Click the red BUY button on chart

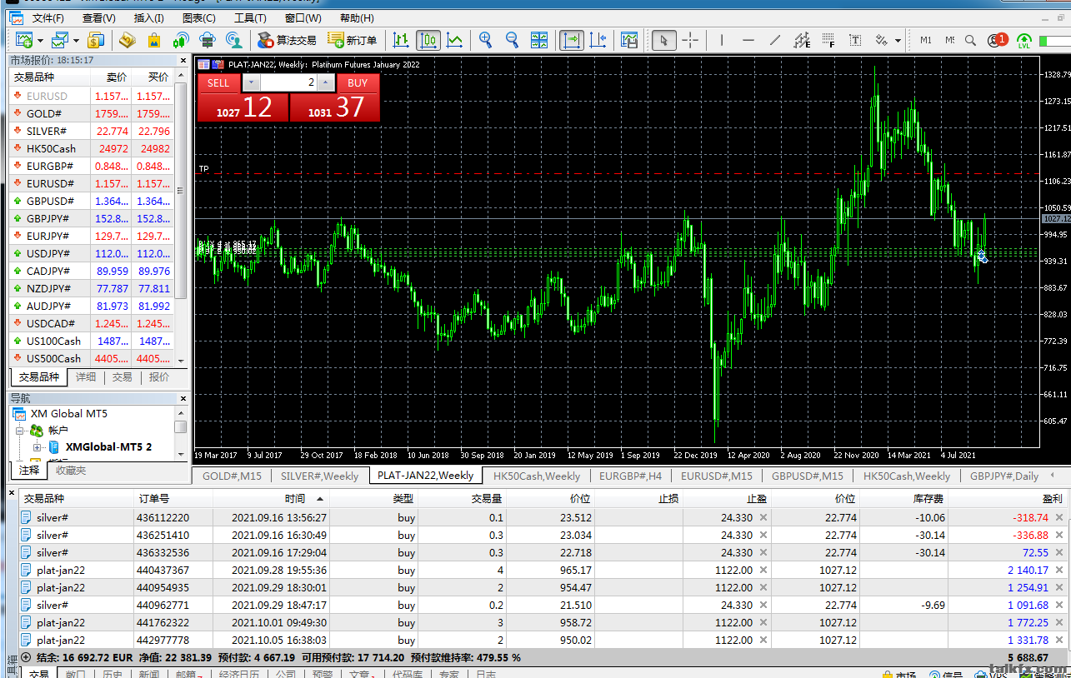coord(358,83)
